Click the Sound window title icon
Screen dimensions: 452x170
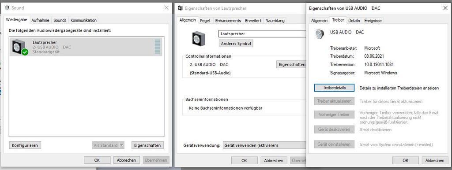click(7, 8)
